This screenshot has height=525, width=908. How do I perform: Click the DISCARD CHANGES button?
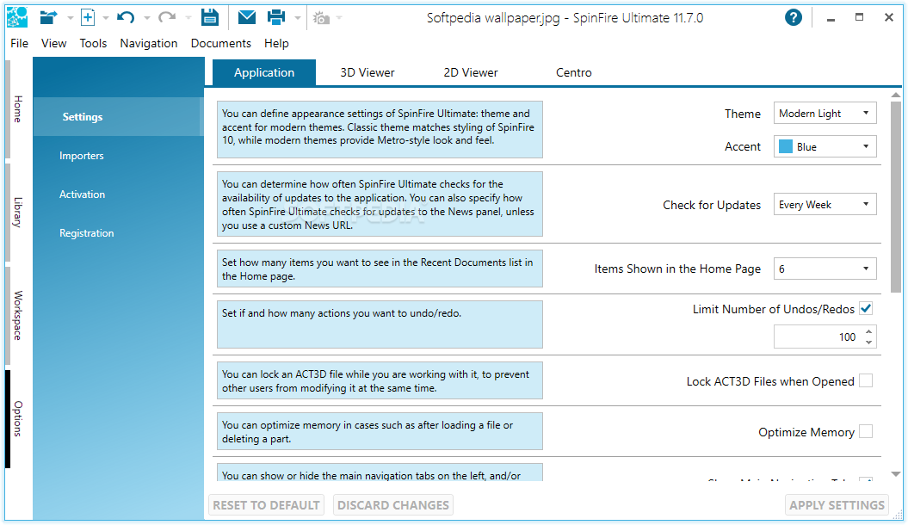point(393,505)
